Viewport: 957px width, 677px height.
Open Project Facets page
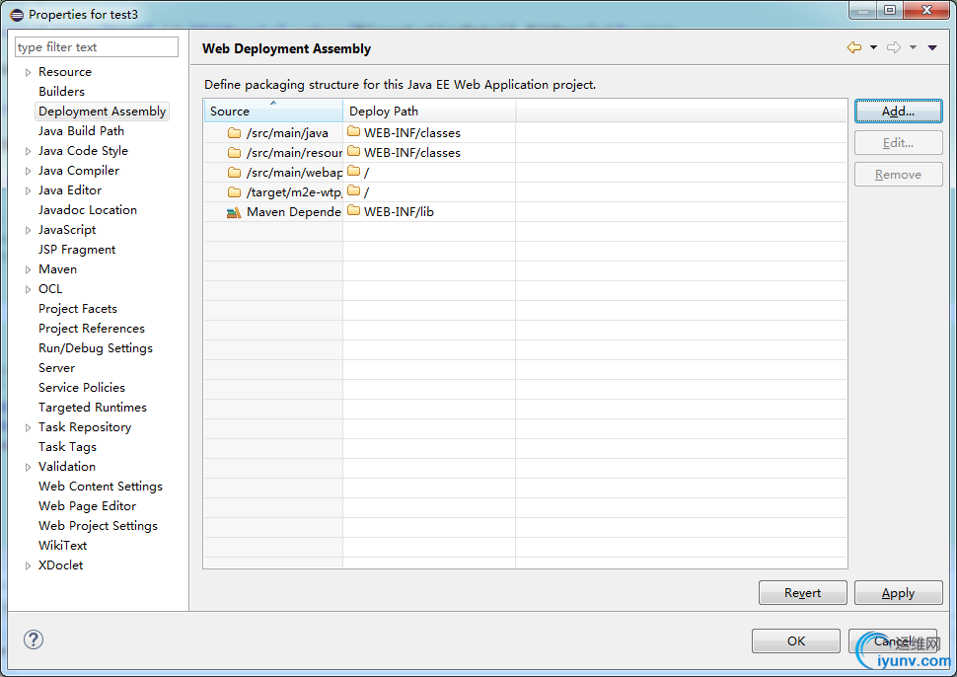click(78, 308)
